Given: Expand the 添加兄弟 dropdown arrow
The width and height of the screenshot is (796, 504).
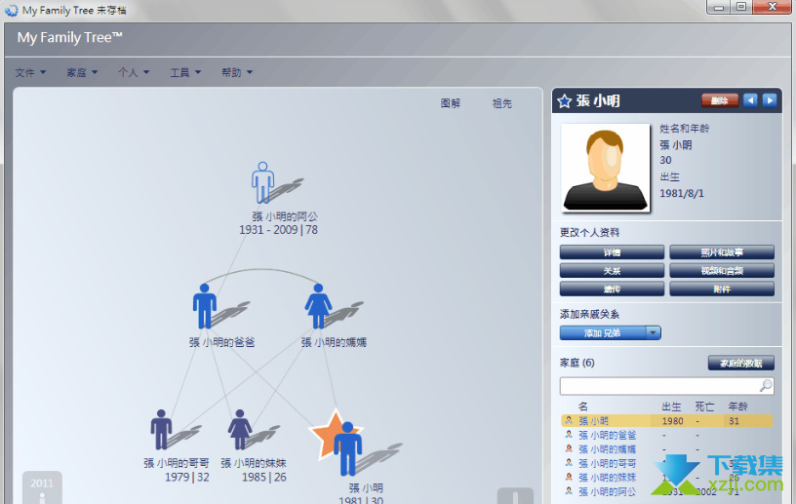Looking at the screenshot, I should [654, 333].
